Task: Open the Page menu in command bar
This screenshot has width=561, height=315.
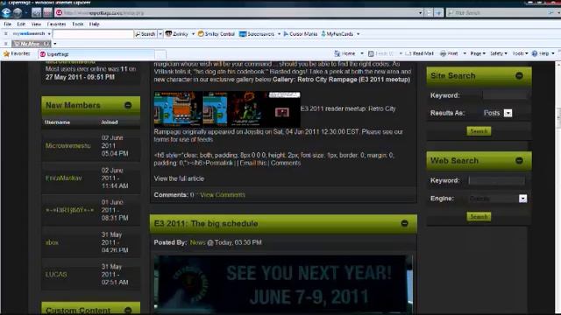Action: tap(478, 53)
